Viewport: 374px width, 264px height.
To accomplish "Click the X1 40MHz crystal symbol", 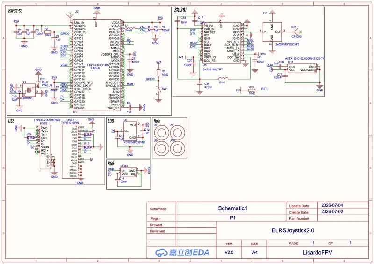I will [x=29, y=90].
